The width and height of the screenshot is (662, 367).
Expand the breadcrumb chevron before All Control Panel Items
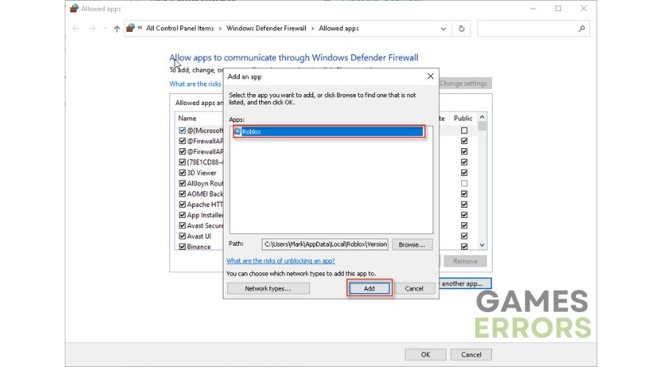click(x=140, y=28)
